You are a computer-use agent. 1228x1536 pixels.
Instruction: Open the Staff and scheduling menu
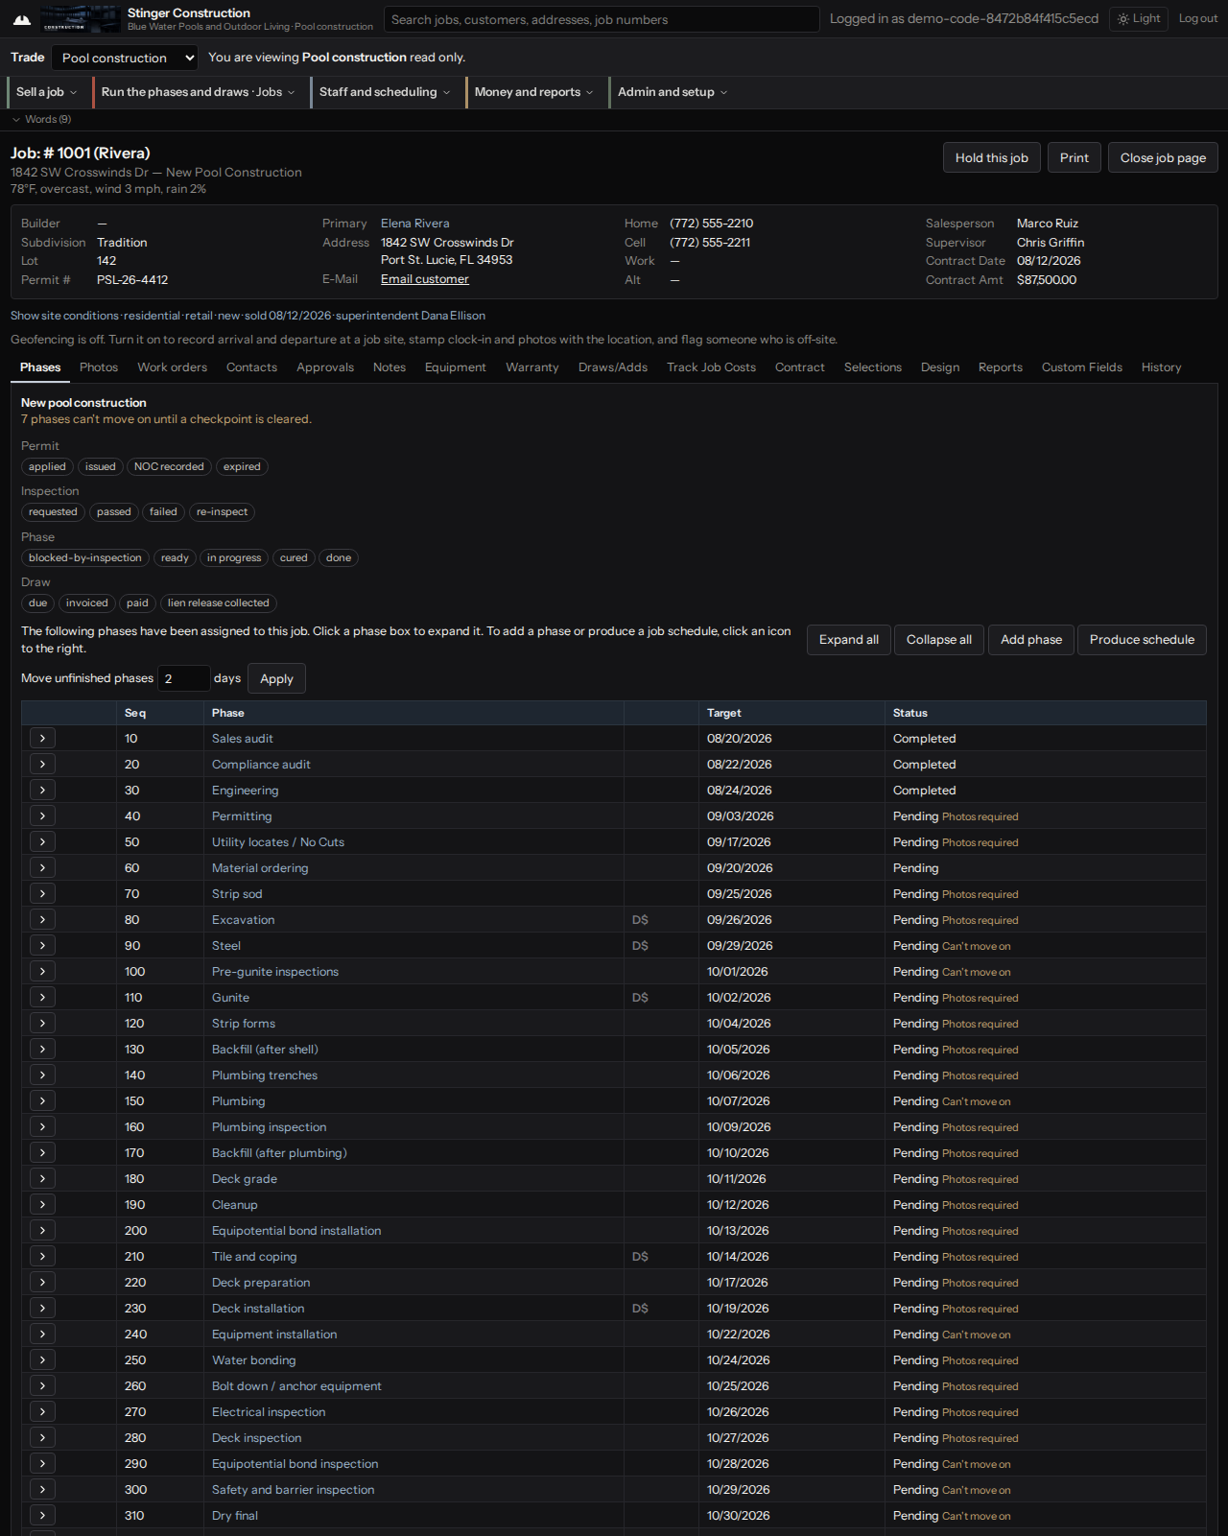pyautogui.click(x=384, y=92)
